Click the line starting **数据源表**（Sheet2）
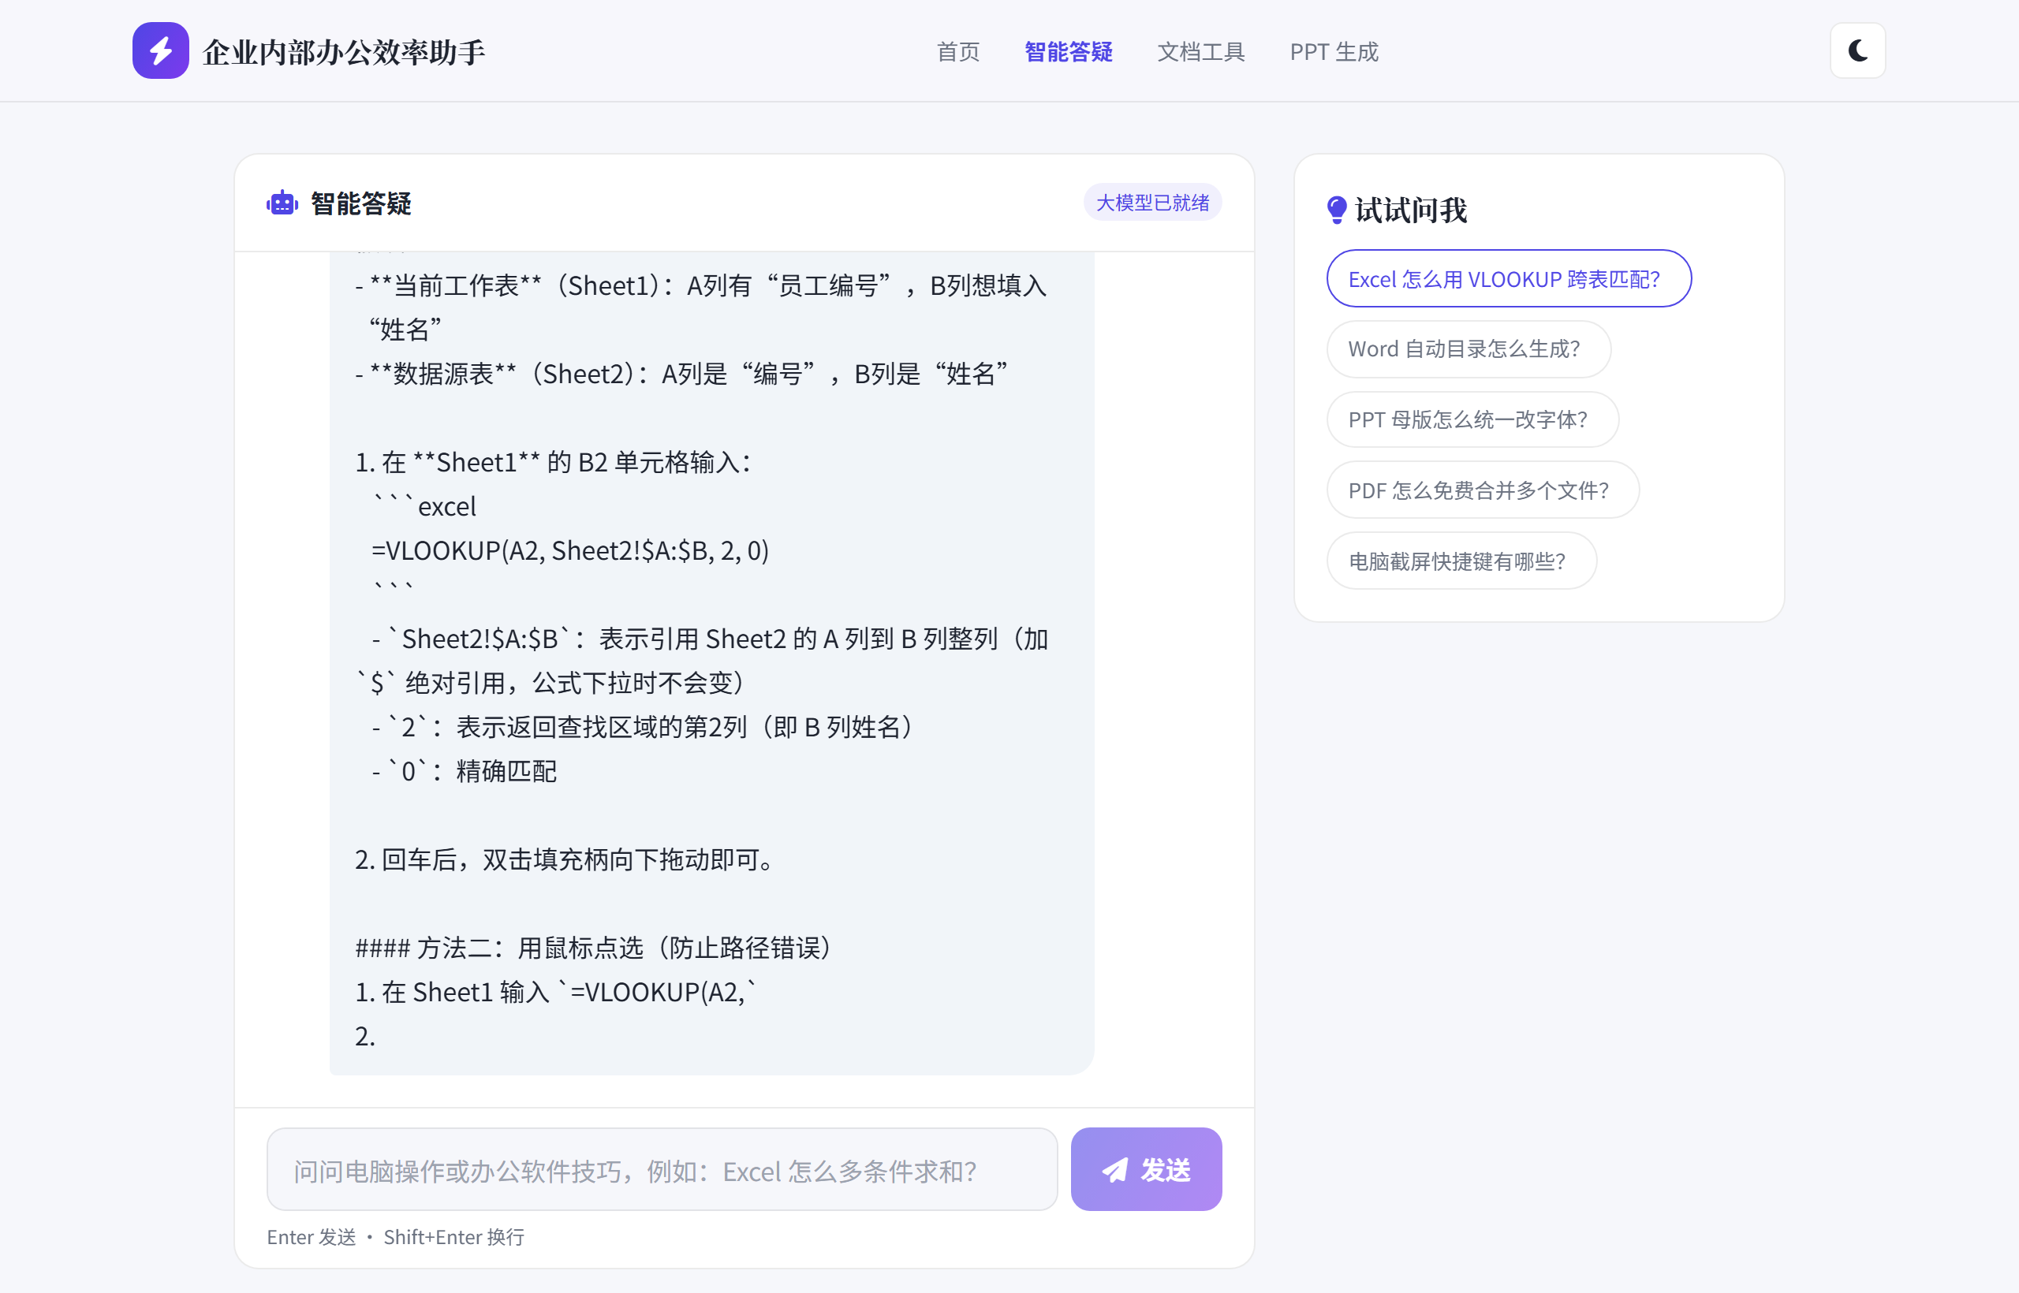2019x1293 pixels. click(682, 374)
